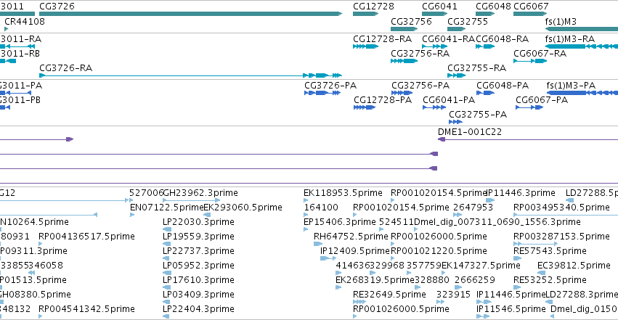Select the CG3726-RA transcript label

[66, 67]
